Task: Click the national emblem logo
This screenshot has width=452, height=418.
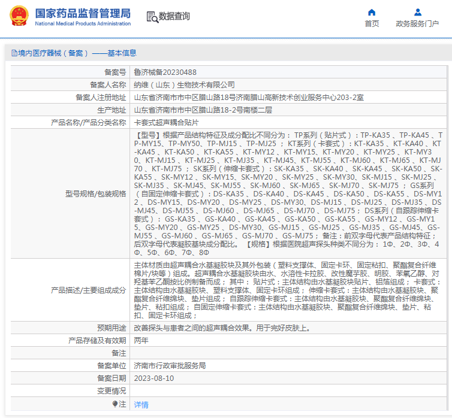Action: coord(19,16)
